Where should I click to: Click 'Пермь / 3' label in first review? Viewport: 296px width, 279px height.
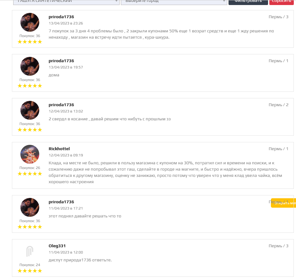tap(278, 17)
